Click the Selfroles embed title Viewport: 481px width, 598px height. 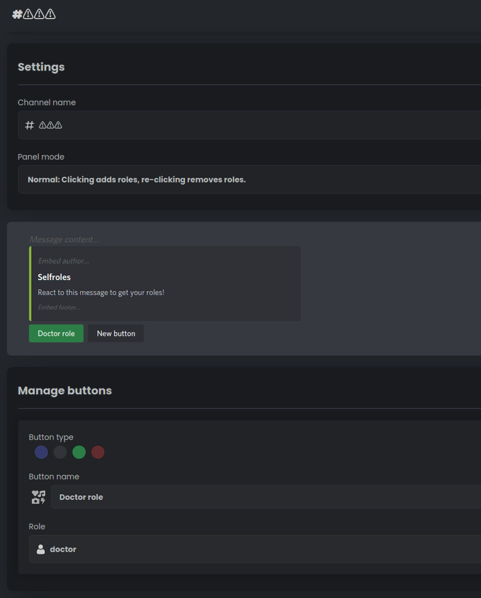click(54, 277)
